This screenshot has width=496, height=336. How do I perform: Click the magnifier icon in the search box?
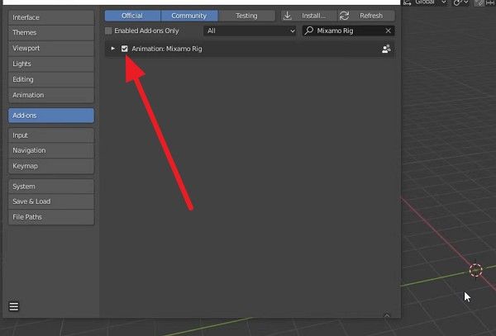308,31
